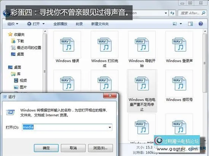Click 刻录 toolbar button
This screenshot has width=209, height=156.
[x=79, y=24]
